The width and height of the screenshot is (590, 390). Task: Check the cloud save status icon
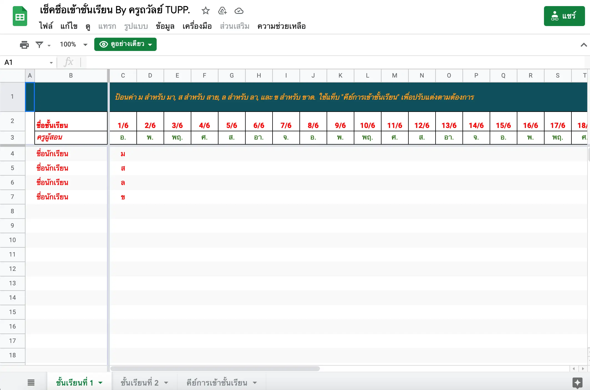click(x=239, y=11)
